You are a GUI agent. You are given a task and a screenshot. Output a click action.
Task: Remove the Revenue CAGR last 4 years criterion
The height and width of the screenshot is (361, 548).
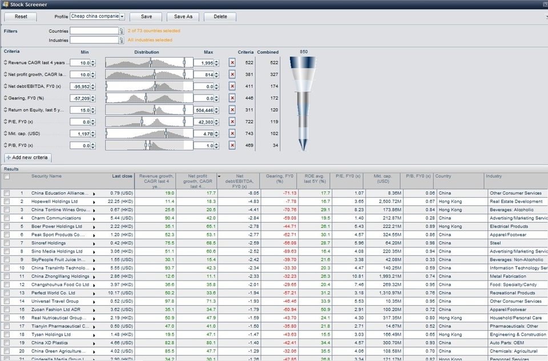coord(232,63)
